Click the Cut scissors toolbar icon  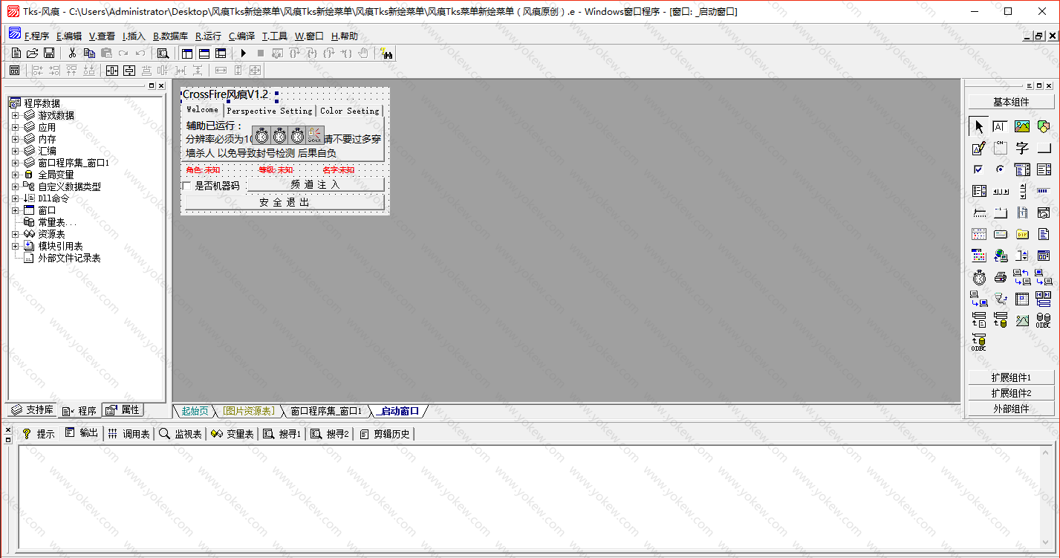[x=72, y=53]
